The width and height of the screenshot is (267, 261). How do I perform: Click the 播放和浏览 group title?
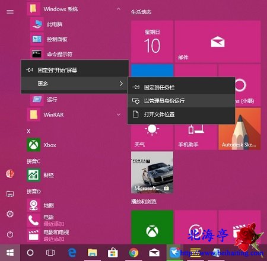(x=144, y=202)
